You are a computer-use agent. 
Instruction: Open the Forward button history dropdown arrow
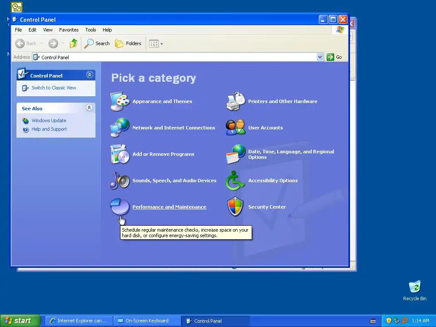[x=63, y=43]
